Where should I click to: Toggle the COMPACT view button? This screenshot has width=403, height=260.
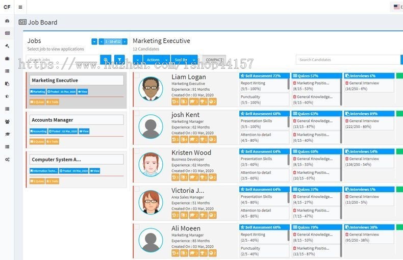214,60
